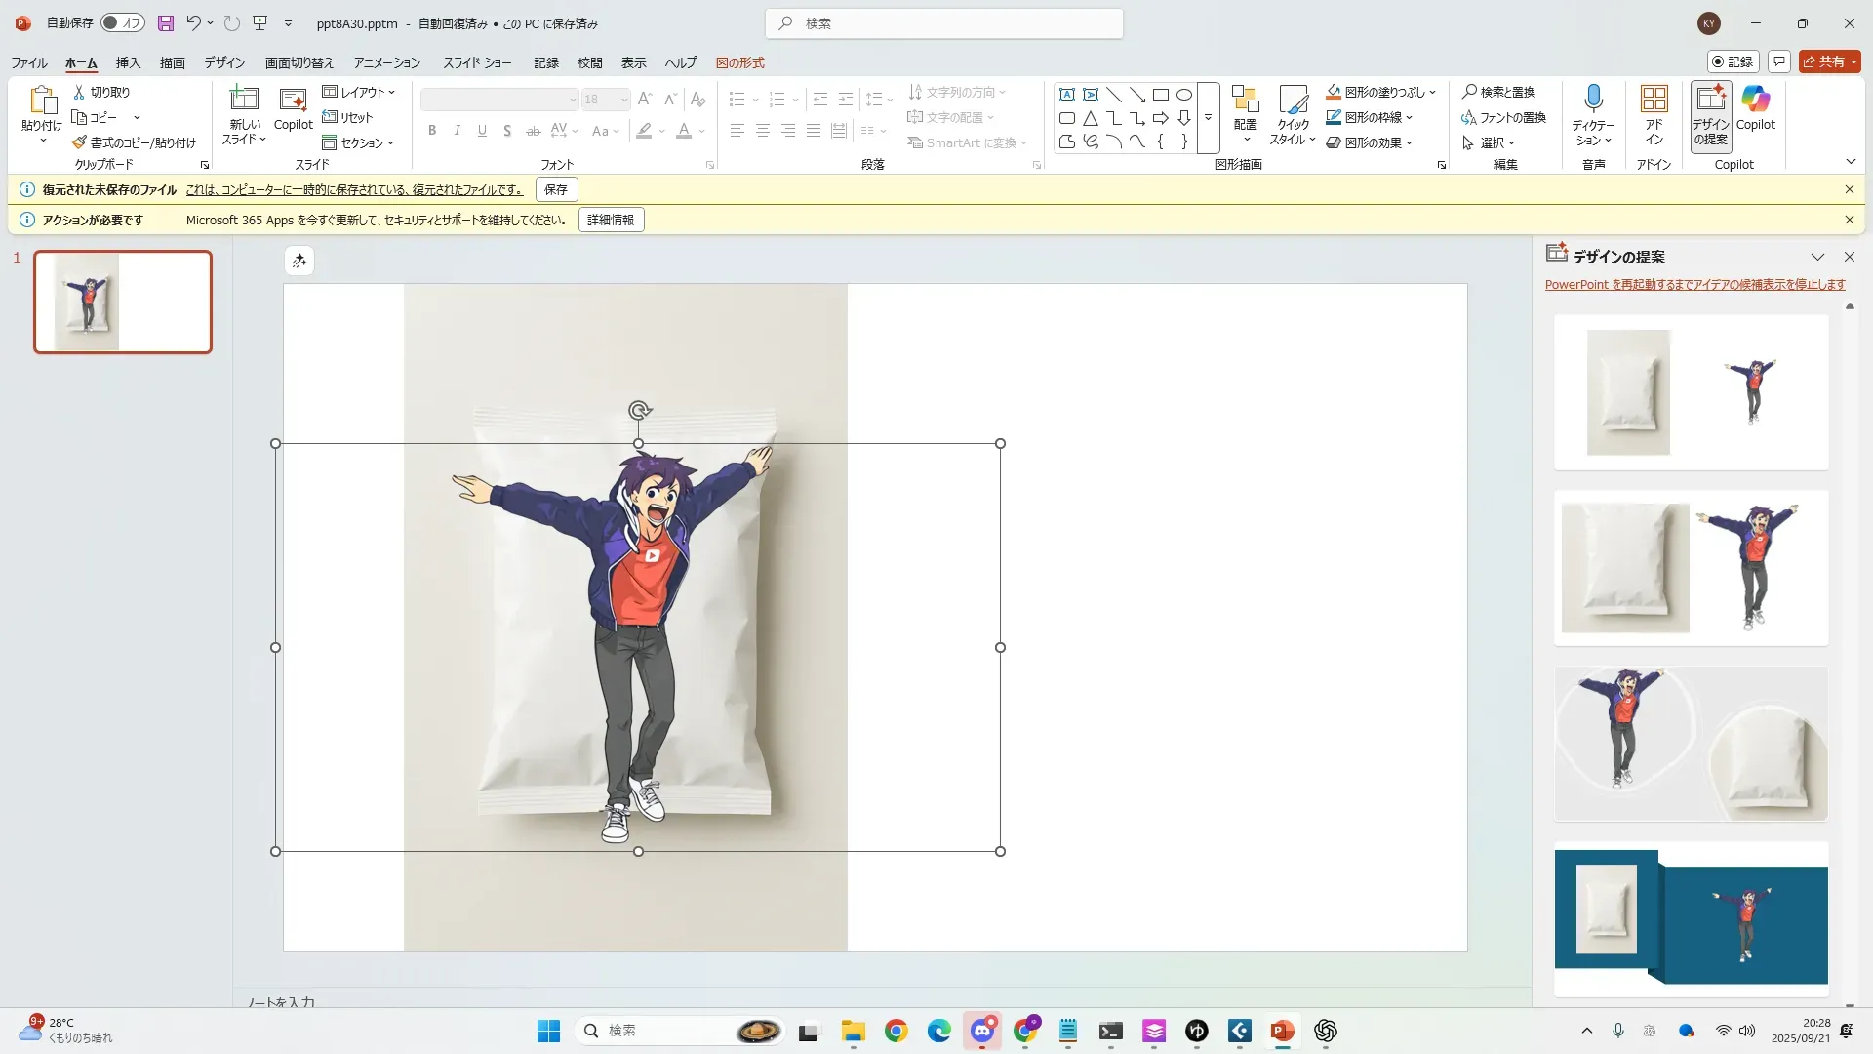Click the New Slide (新しいスライド) icon
1873x1054 pixels.
point(244,99)
